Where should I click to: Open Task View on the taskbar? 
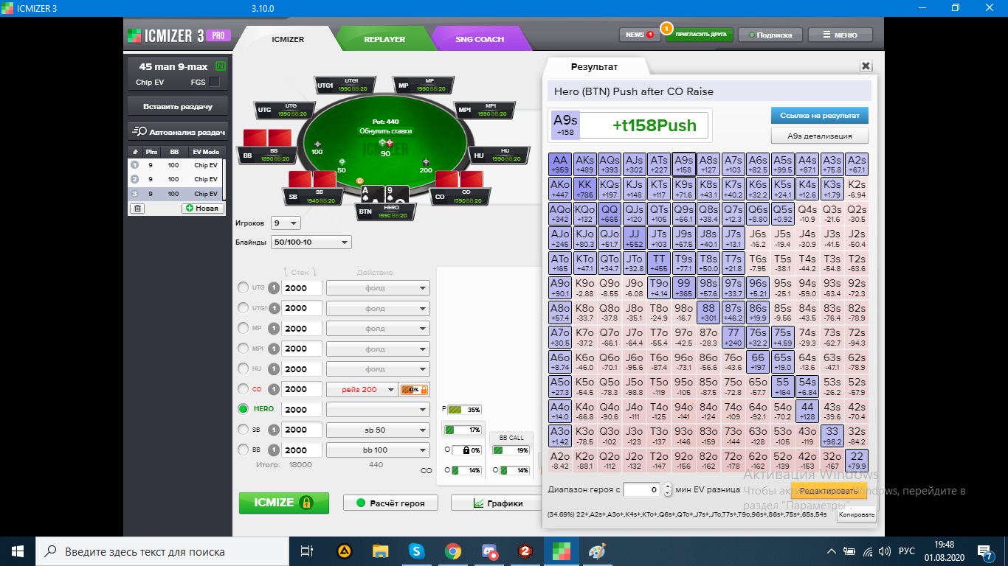click(308, 551)
